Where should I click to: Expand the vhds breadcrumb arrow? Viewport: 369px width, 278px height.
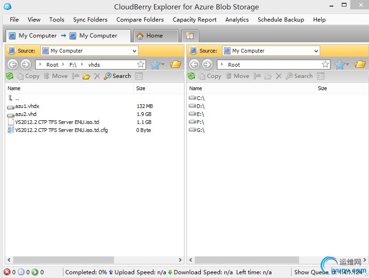click(x=82, y=64)
